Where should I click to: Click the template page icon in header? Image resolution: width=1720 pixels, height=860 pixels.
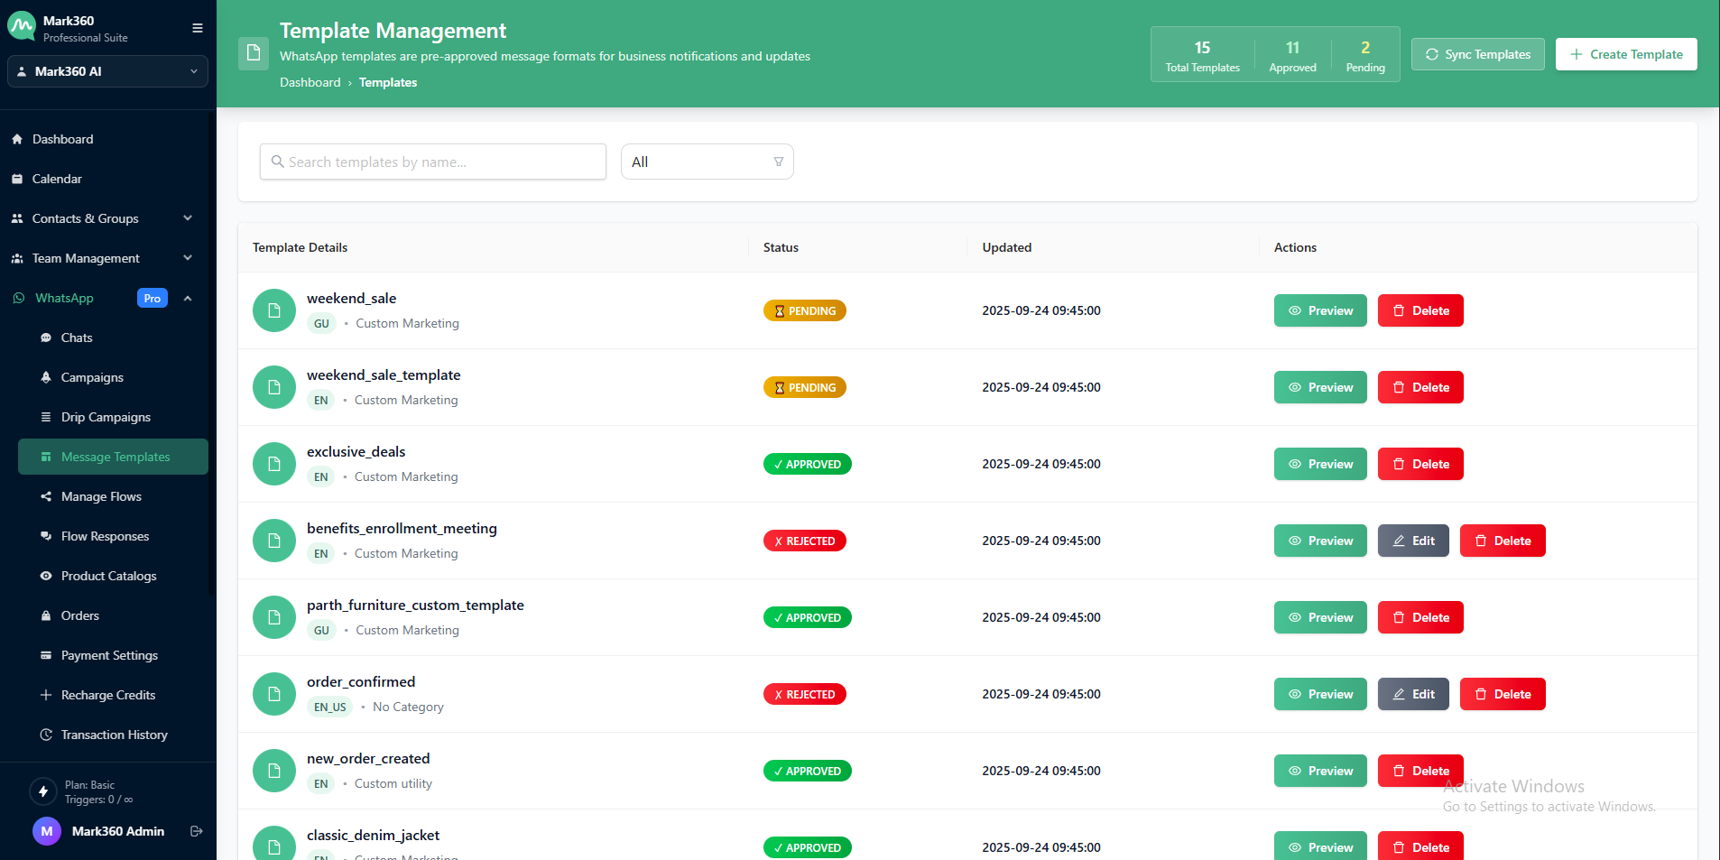(254, 53)
